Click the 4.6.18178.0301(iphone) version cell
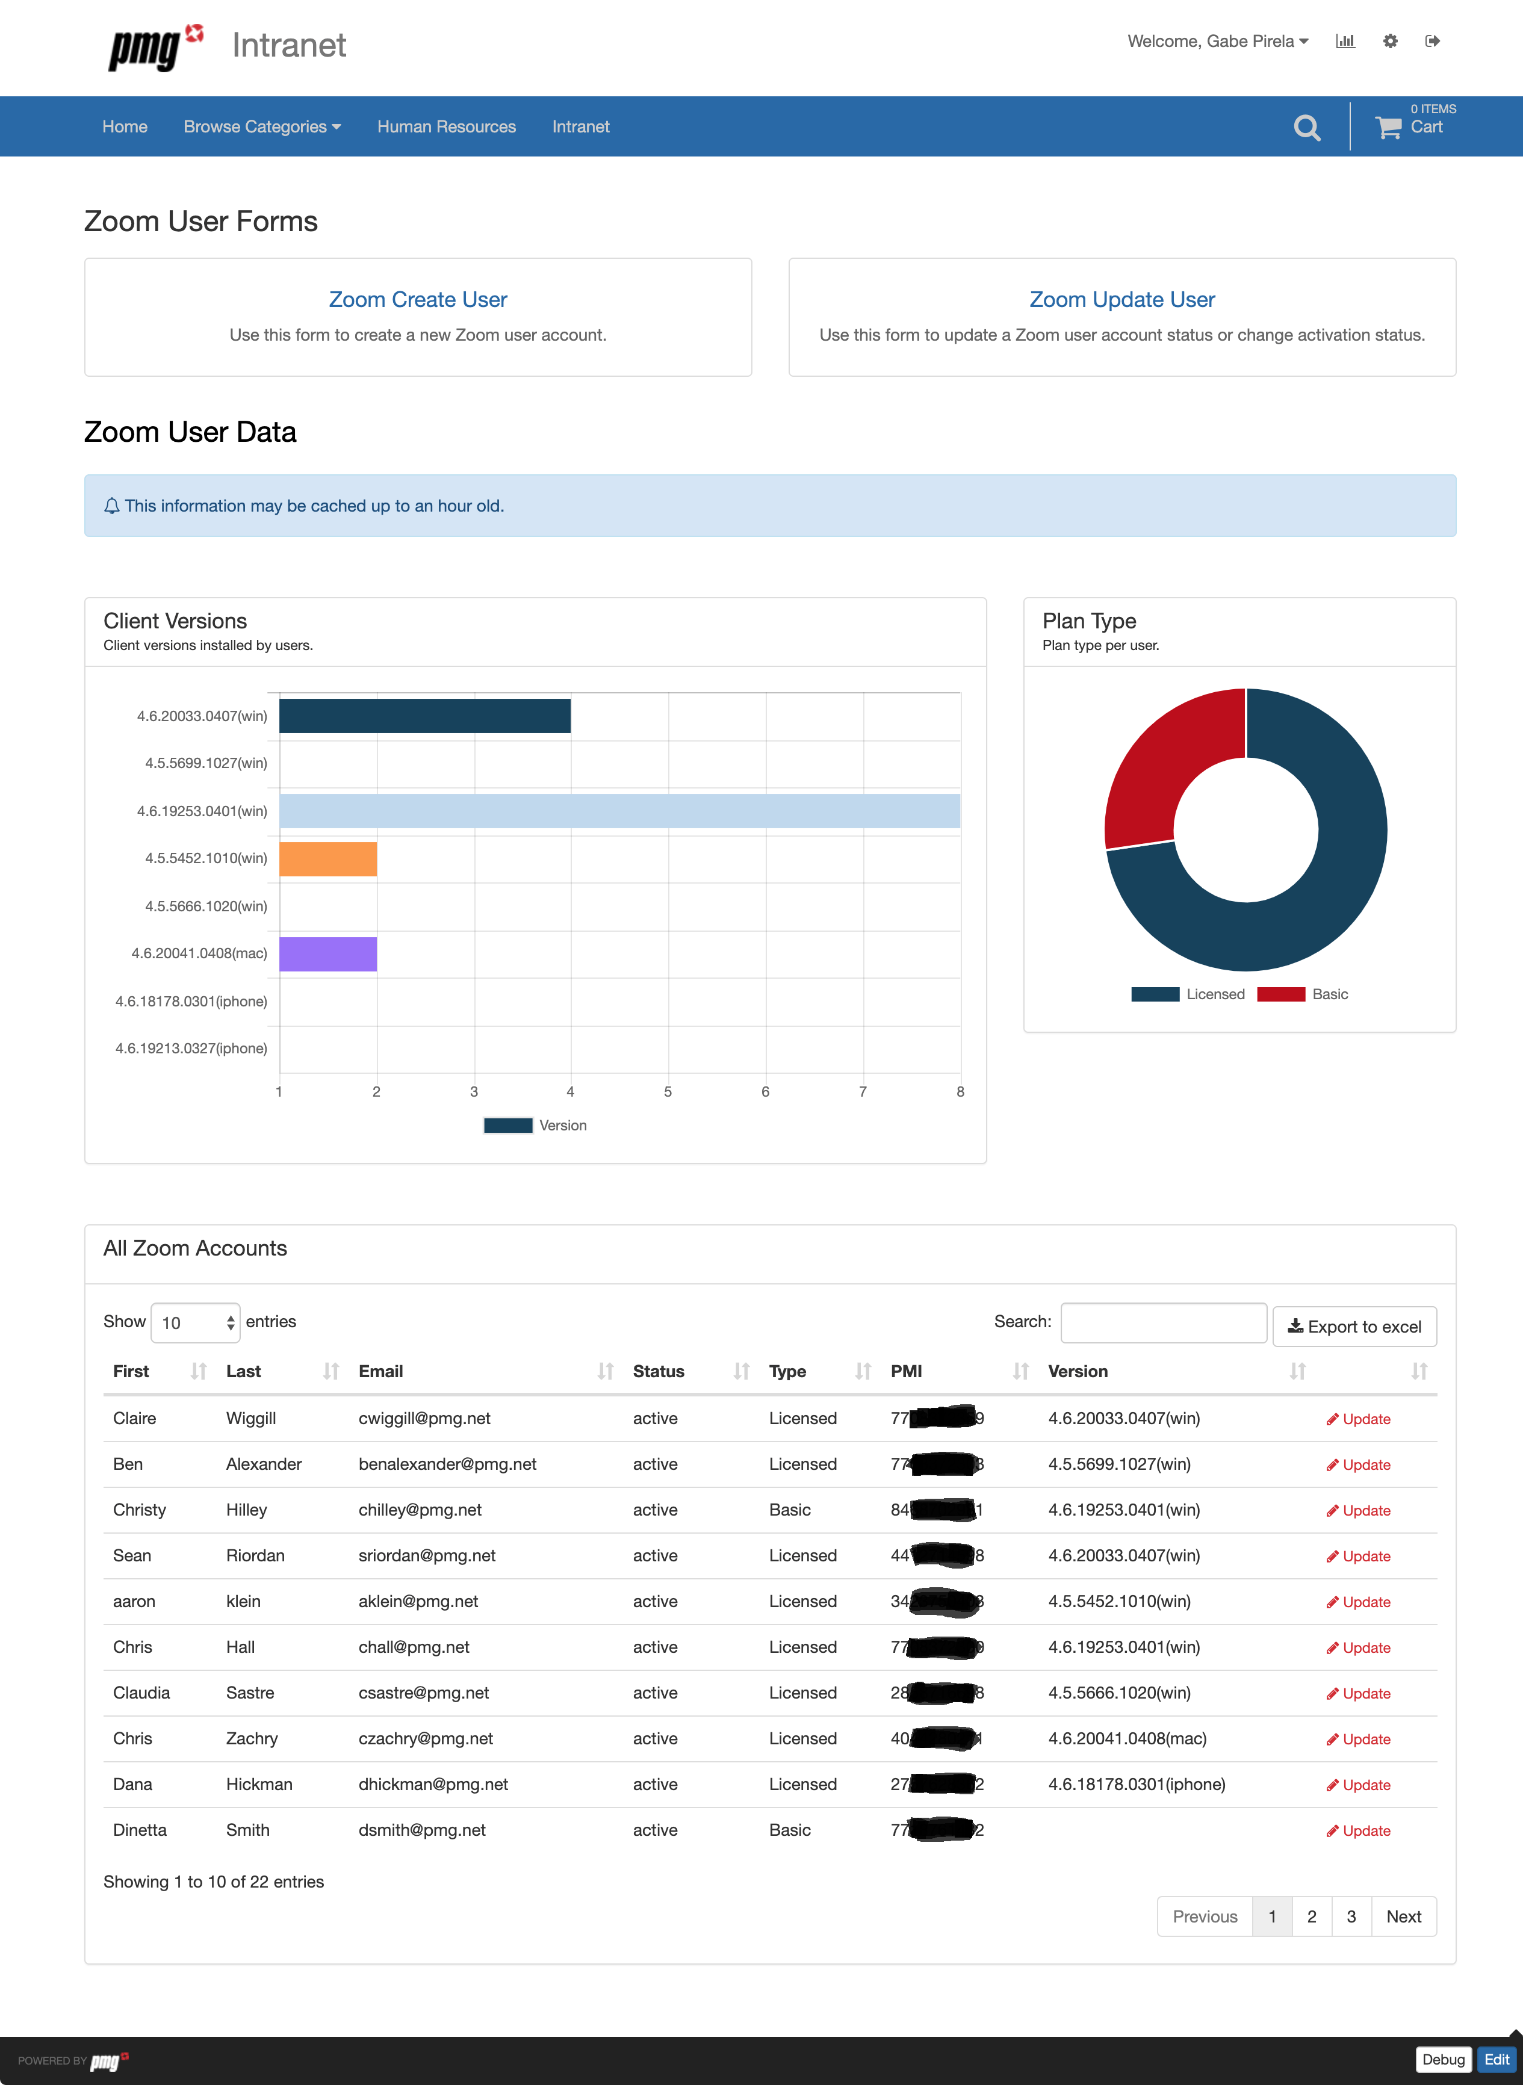Screen dimensions: 1523x2085 (x=1137, y=1785)
